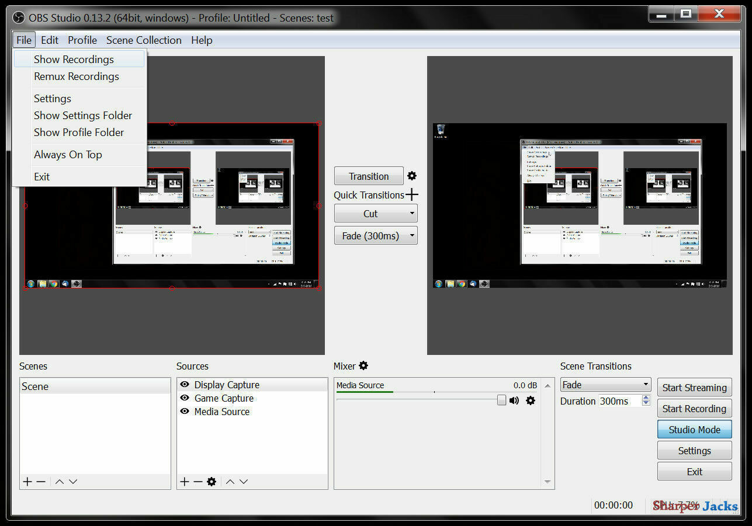Image resolution: width=752 pixels, height=526 pixels.
Task: Choose Show Settings Folder
Action: click(79, 116)
